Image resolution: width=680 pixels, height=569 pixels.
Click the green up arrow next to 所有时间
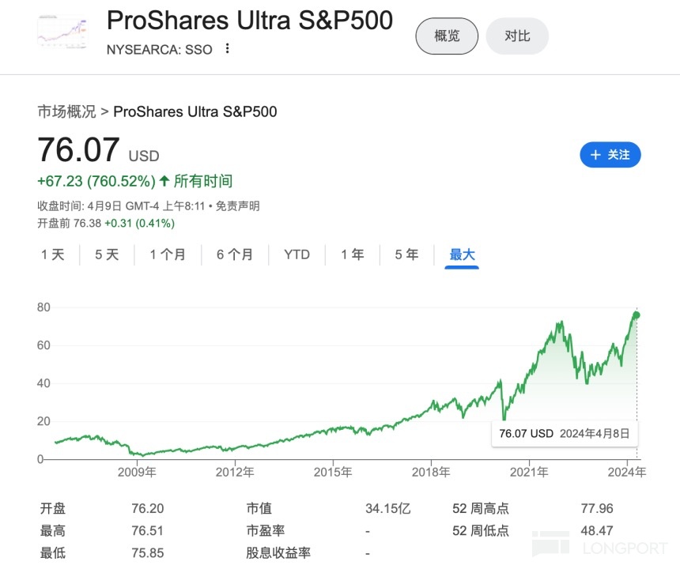[x=164, y=181]
